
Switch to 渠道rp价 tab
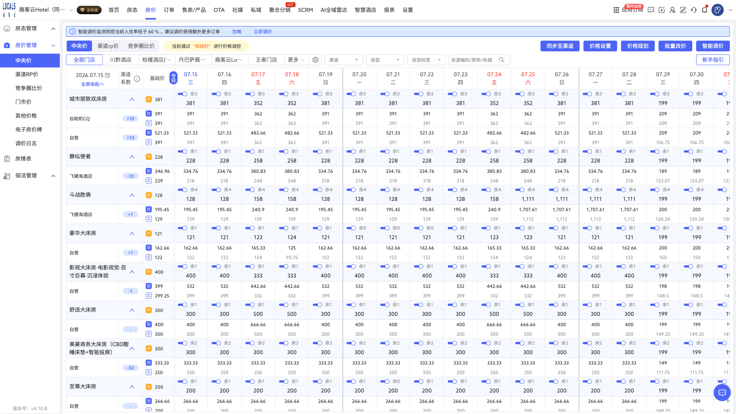pos(108,46)
